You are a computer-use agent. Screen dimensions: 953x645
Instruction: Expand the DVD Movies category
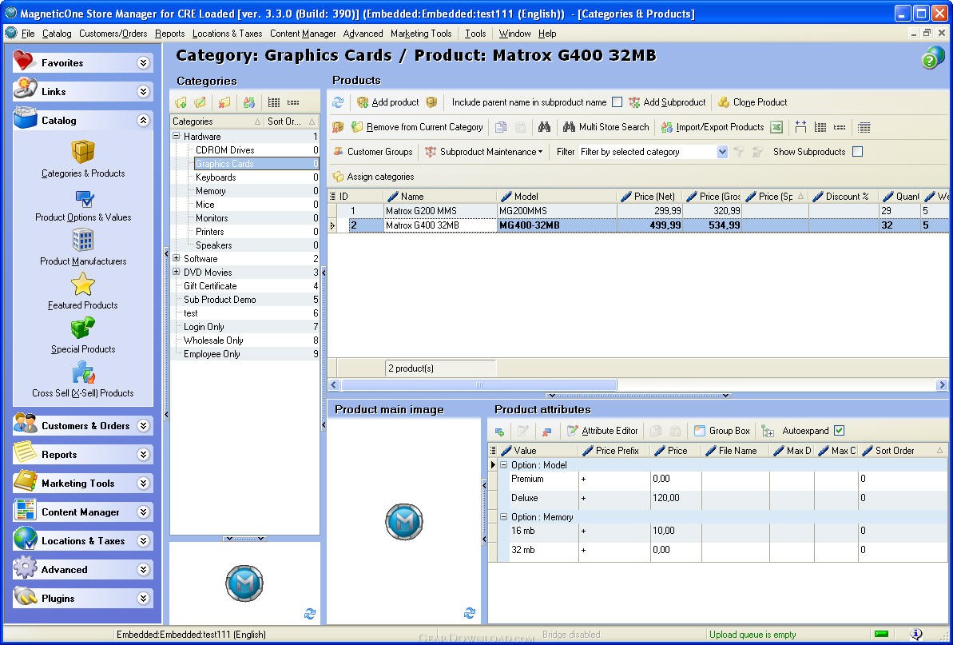[177, 272]
